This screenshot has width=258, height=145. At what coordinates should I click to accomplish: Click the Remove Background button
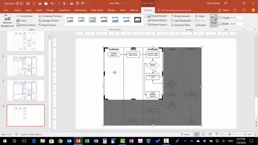7,21
